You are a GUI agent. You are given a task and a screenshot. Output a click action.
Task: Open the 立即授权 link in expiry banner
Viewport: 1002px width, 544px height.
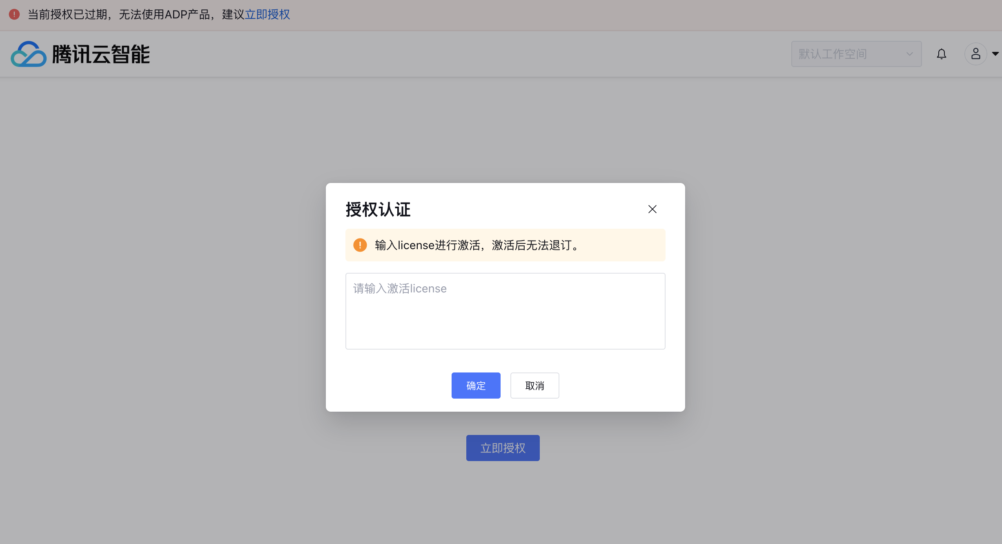(x=267, y=15)
